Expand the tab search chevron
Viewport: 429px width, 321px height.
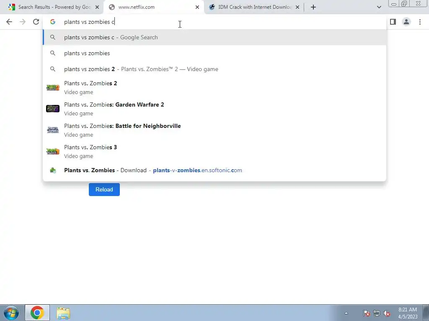point(379,7)
